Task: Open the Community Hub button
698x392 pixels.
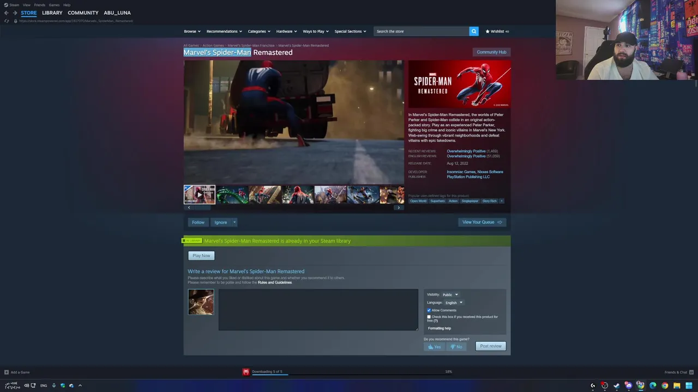Action: 491,52
